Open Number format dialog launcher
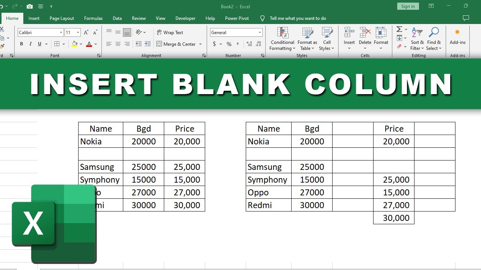481x270 pixels. (x=263, y=55)
